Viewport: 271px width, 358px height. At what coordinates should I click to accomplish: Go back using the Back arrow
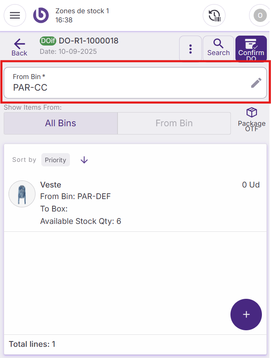pyautogui.click(x=19, y=48)
